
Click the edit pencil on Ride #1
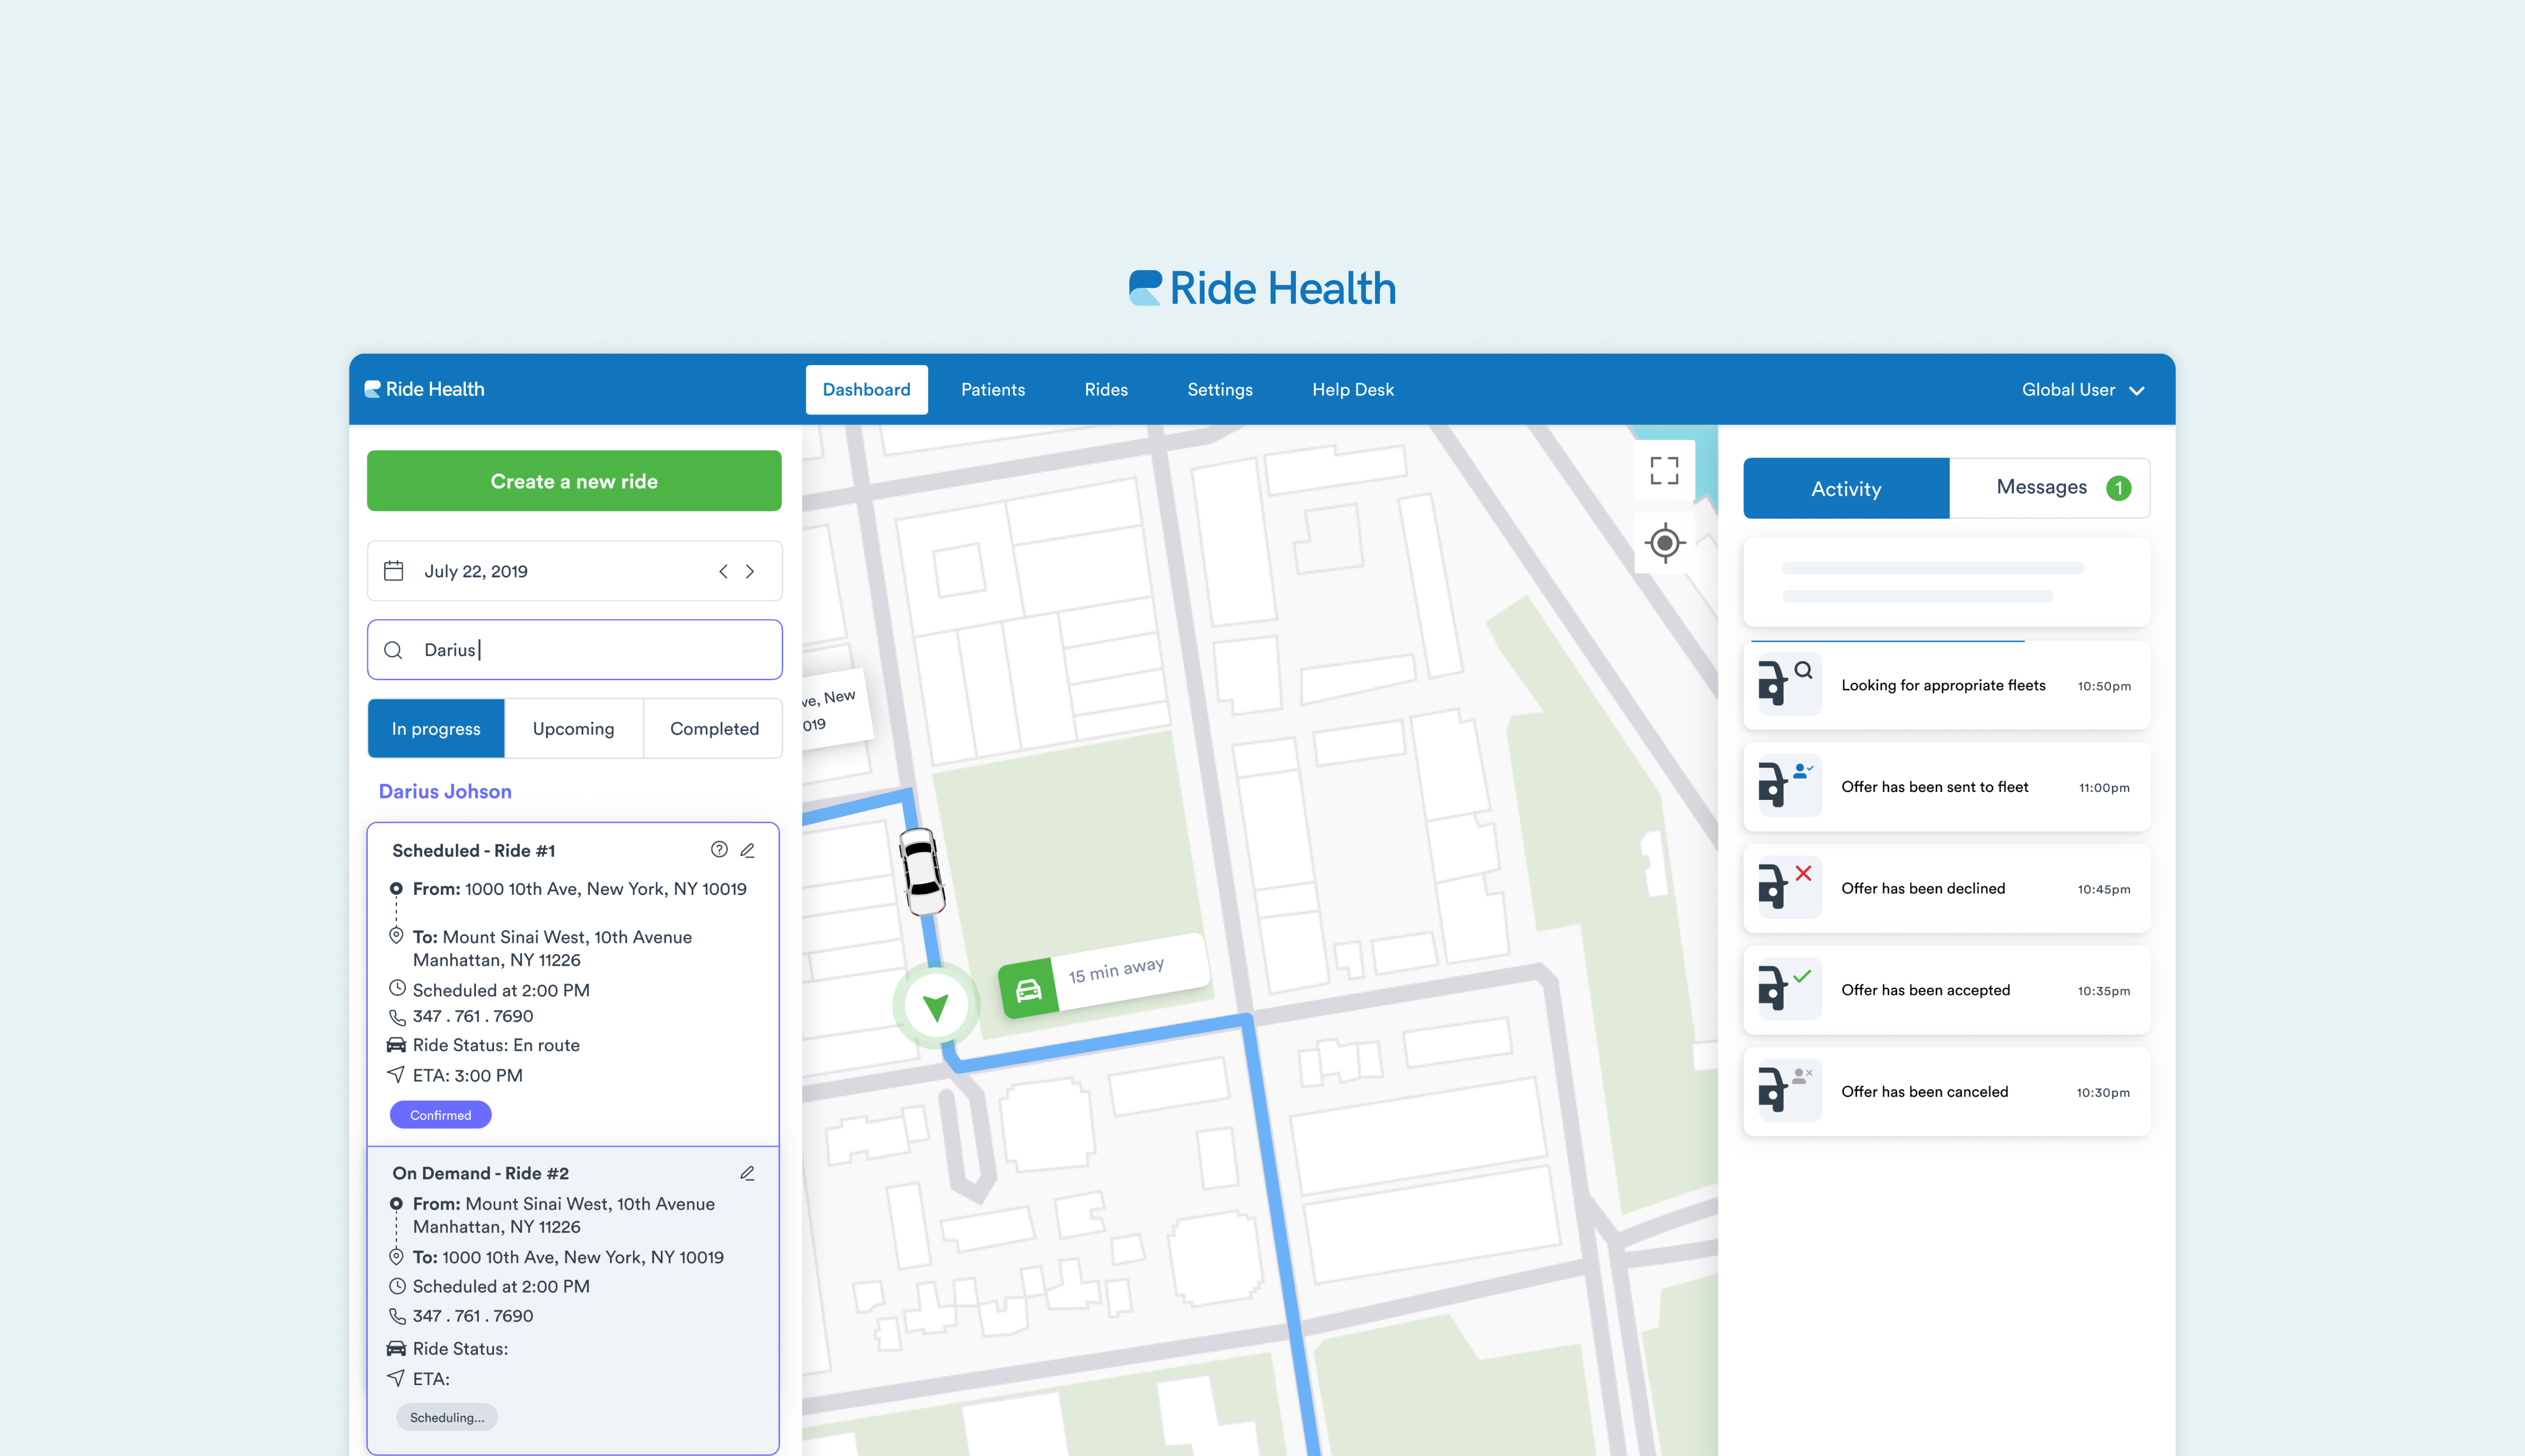(747, 849)
